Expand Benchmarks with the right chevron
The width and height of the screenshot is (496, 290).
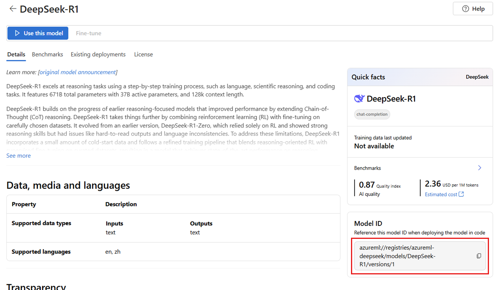(x=480, y=168)
